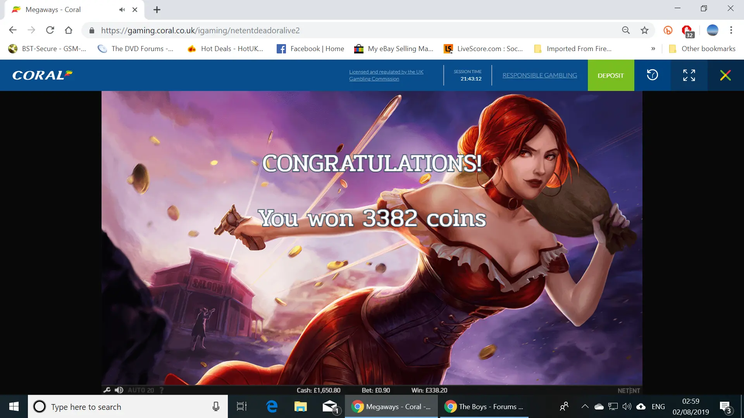Click the address bar URL field
The image size is (744, 418).
(349, 30)
